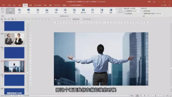The width and height of the screenshot is (172, 97).
Task: Uncheck the On Mouse Click checkbox
Action: coord(142,11)
